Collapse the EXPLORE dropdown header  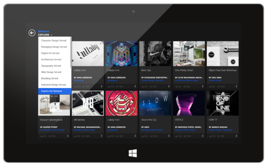click(x=45, y=35)
